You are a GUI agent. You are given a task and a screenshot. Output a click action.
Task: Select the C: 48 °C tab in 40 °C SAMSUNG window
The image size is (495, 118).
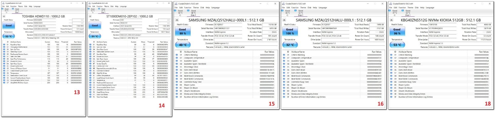point(180,13)
